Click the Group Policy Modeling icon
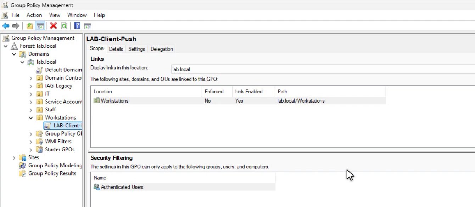The width and height of the screenshot is (475, 207). [23, 166]
